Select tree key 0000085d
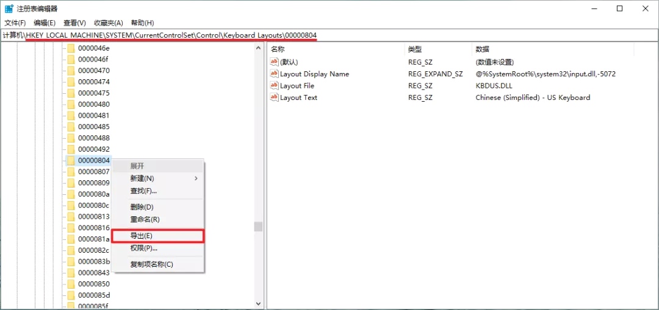 [x=94, y=295]
